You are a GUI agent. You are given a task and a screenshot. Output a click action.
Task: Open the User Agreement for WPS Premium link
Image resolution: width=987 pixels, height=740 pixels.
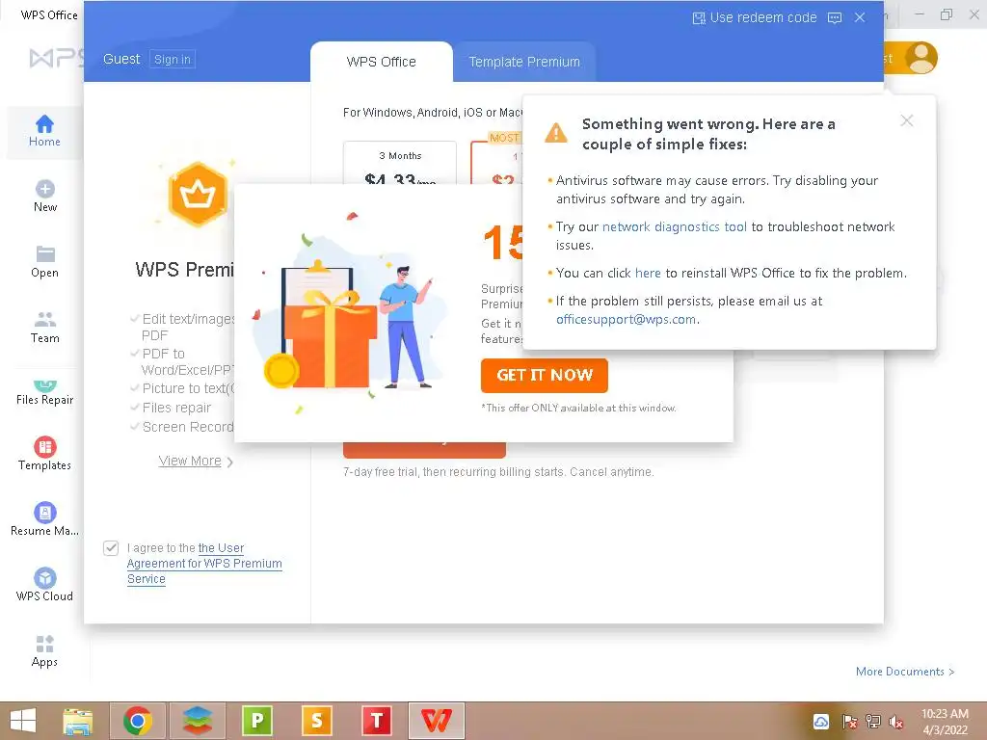coord(204,563)
